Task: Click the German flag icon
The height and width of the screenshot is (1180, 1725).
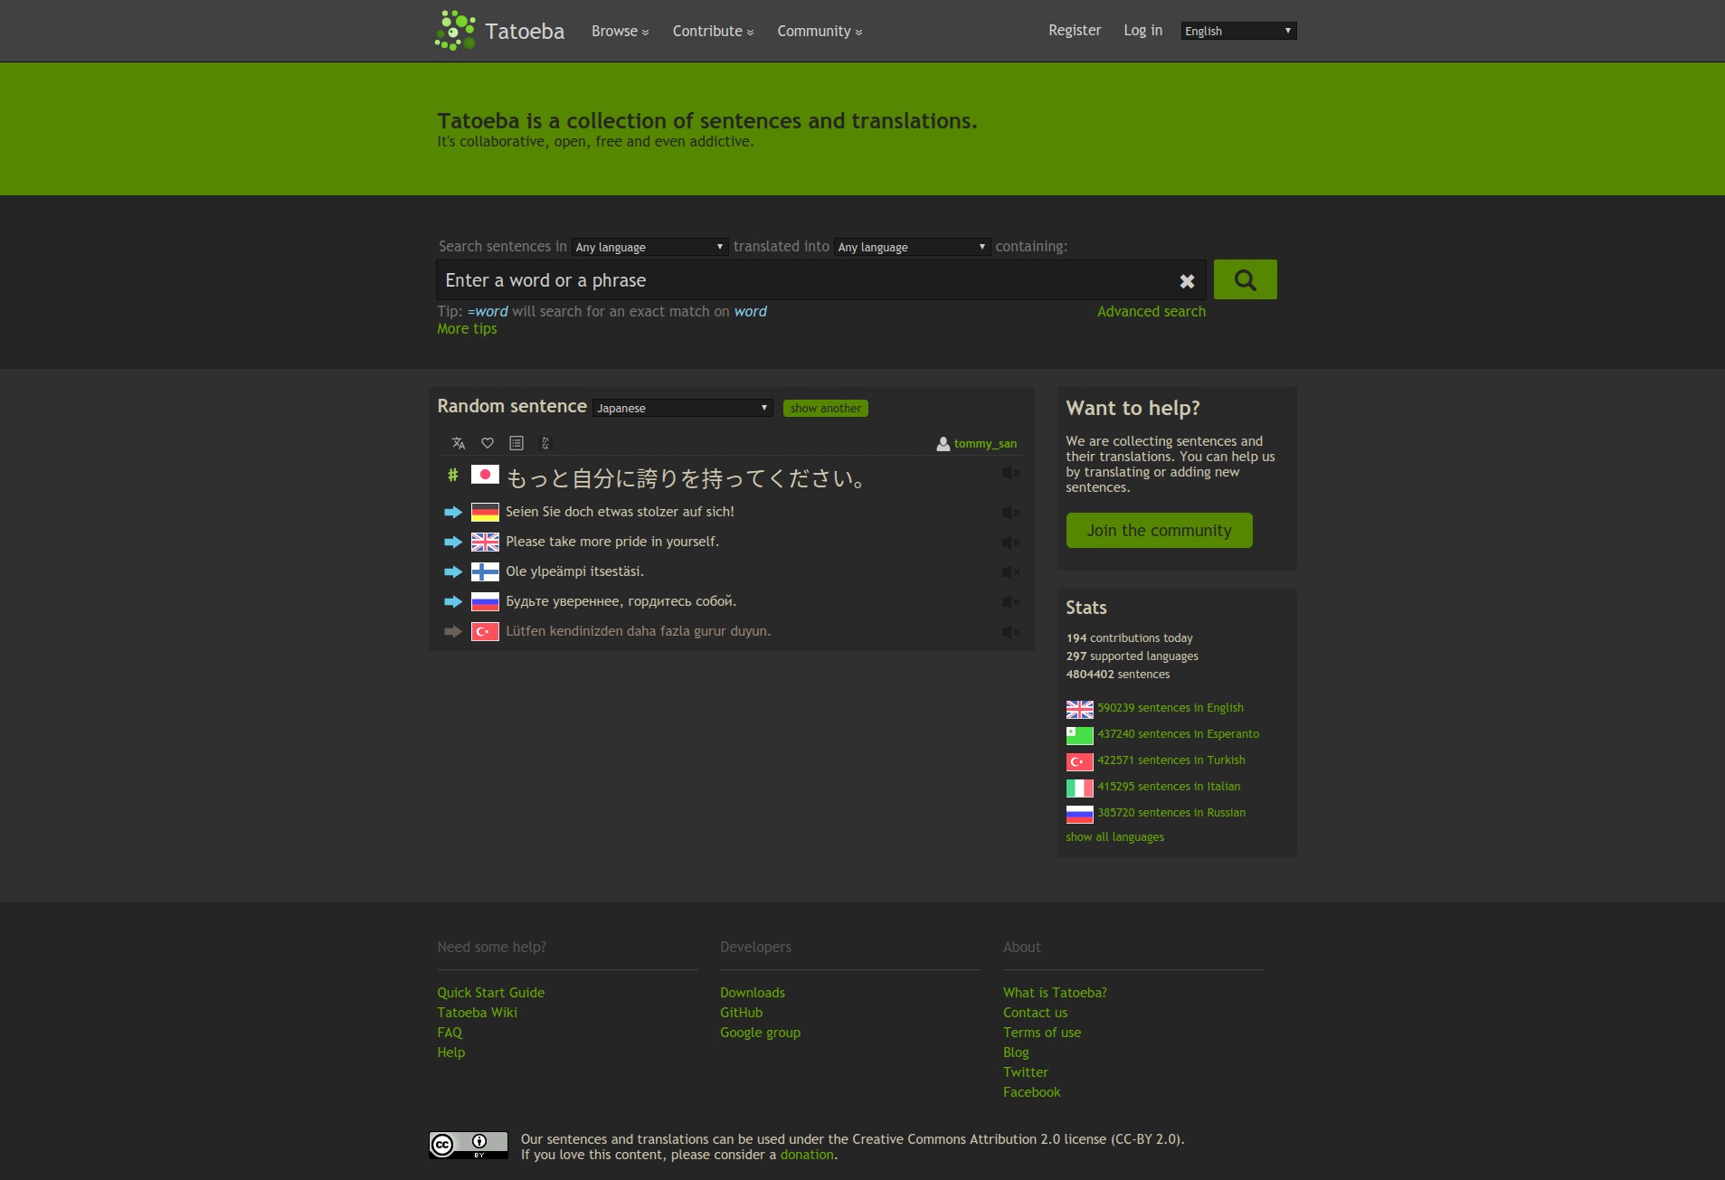Action: click(x=485, y=513)
